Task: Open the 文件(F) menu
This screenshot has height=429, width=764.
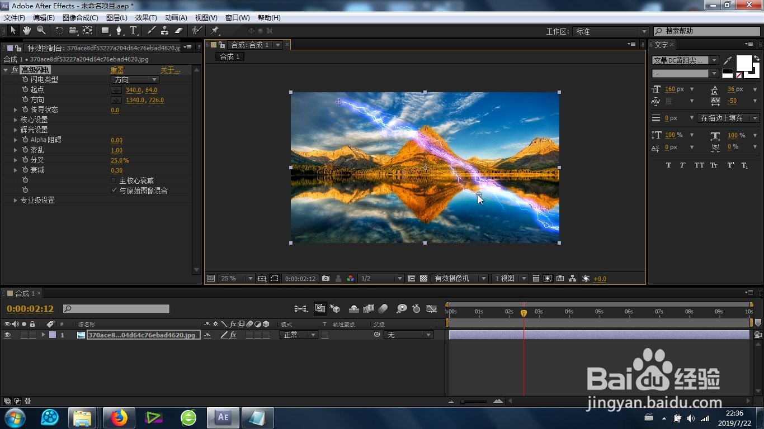Action: click(15, 18)
